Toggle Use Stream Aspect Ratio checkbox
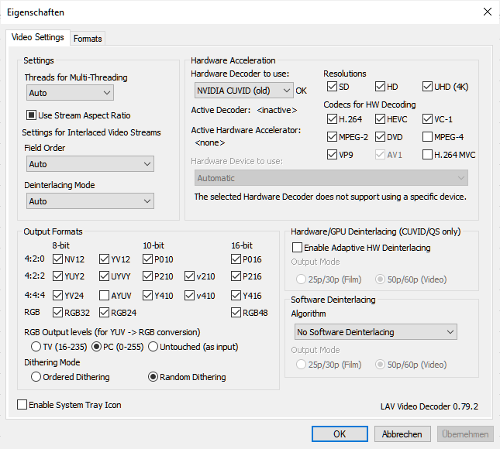This screenshot has width=500, height=449. (x=33, y=115)
